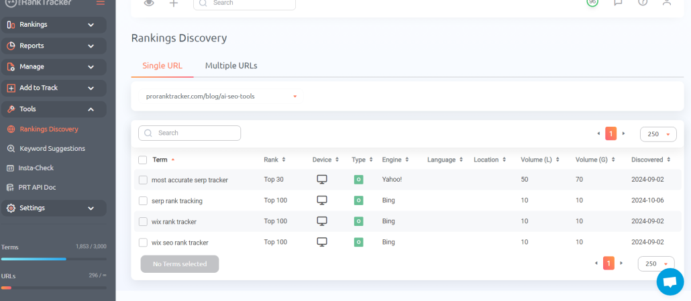Check the serp rank tracking row
The width and height of the screenshot is (691, 301).
point(143,200)
